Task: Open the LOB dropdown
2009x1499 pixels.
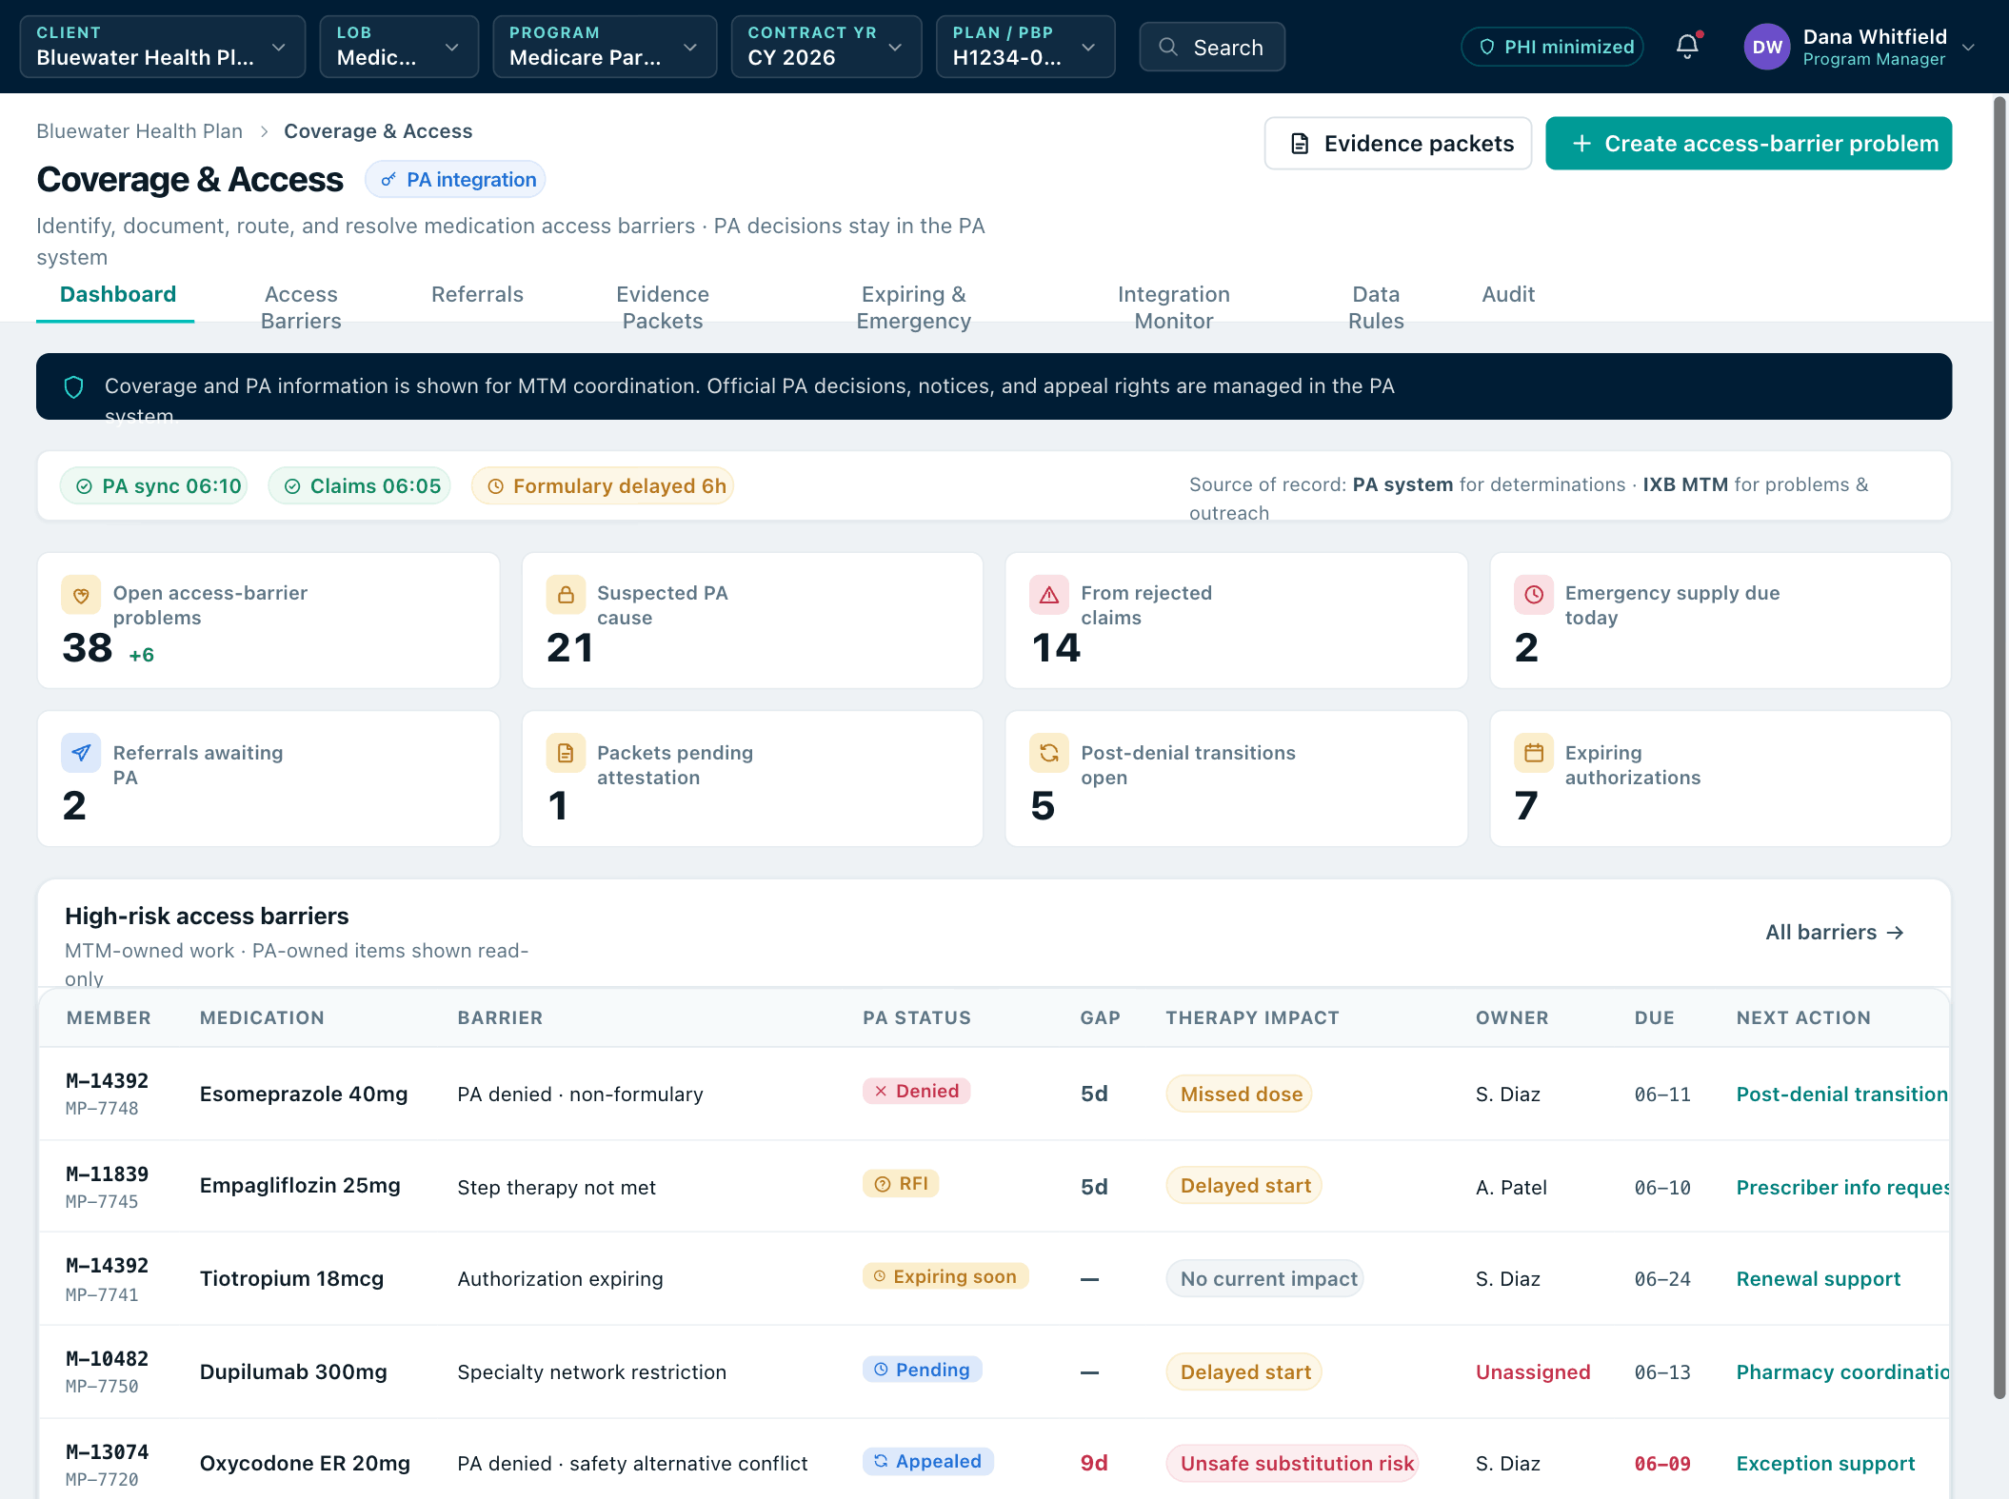Action: coord(399,47)
